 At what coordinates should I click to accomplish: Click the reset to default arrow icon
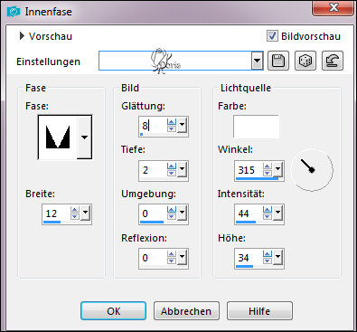(x=333, y=61)
